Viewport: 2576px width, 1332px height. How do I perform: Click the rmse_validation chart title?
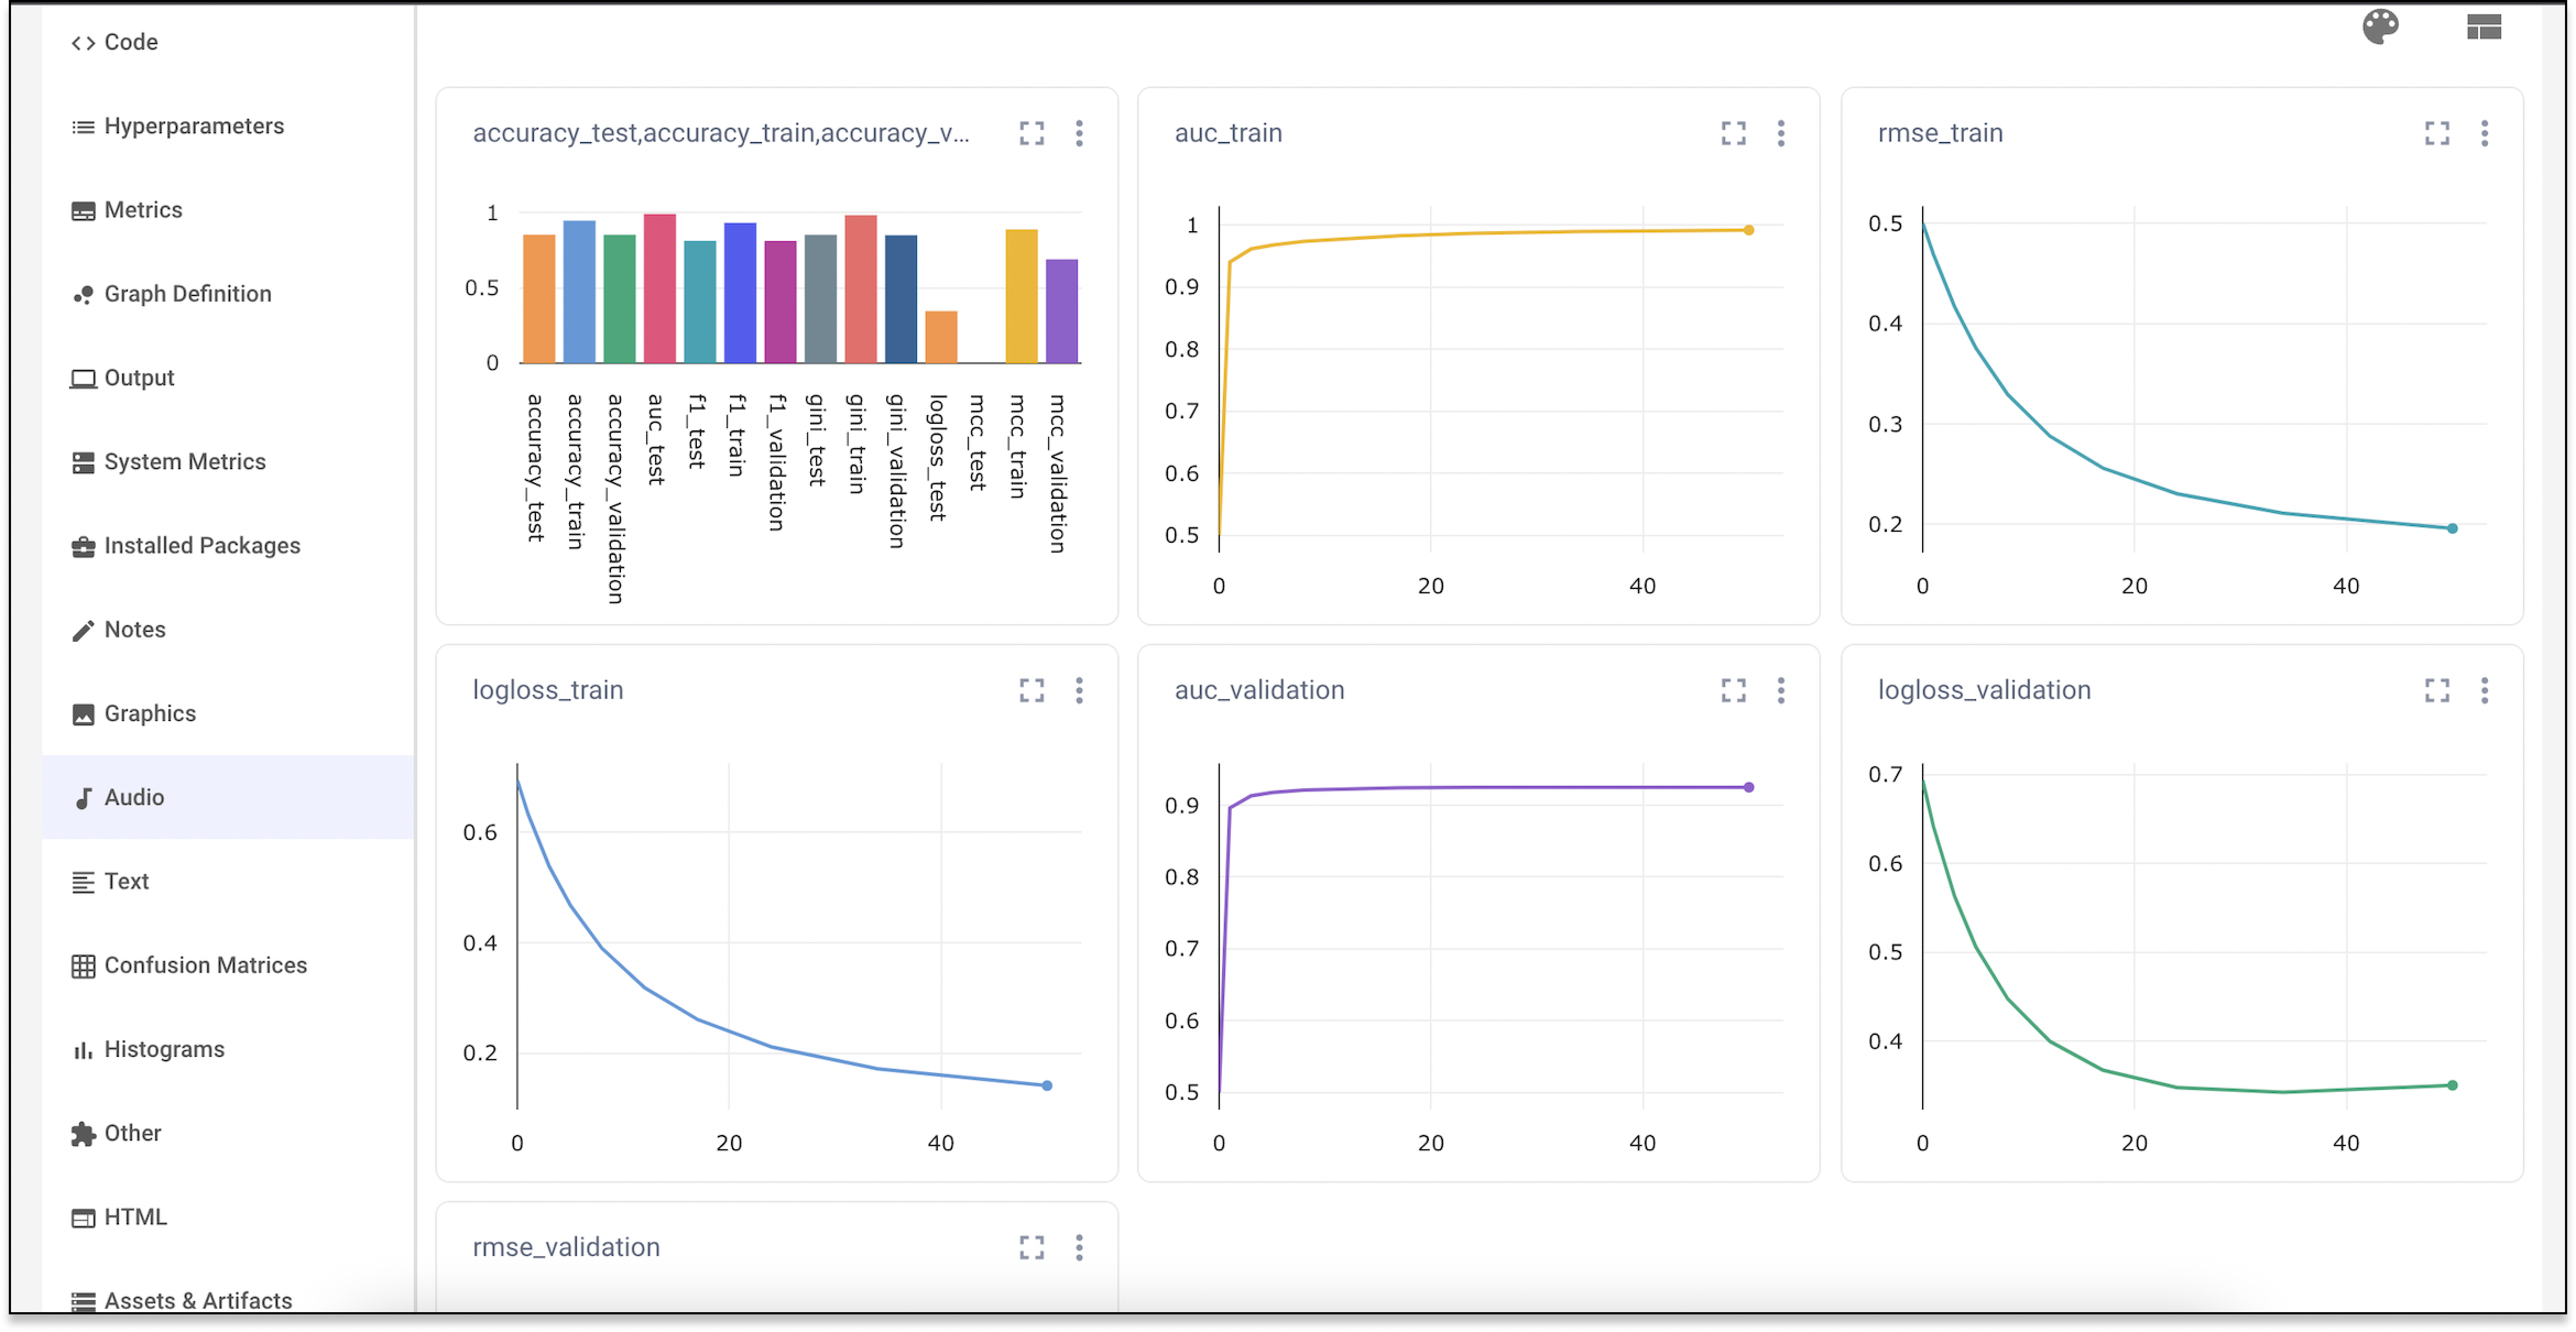click(566, 1247)
